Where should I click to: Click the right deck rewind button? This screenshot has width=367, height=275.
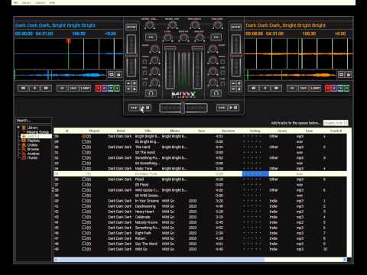pos(253,88)
